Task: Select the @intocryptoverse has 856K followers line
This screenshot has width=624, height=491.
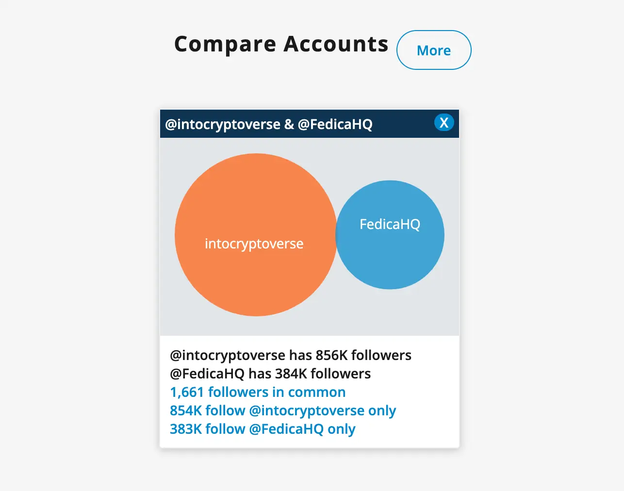Action: 290,355
